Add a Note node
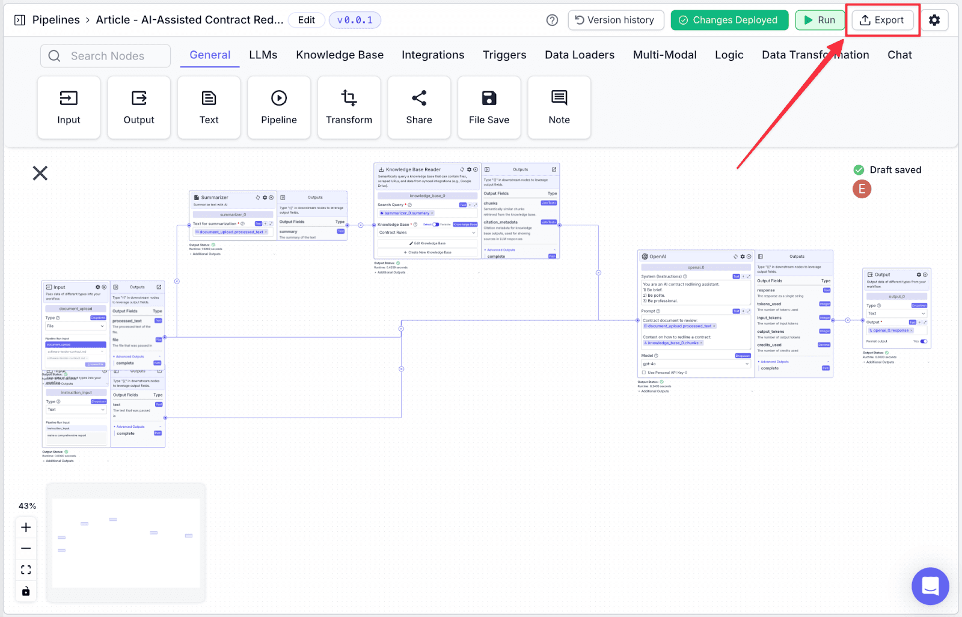The width and height of the screenshot is (962, 617). 559,108
